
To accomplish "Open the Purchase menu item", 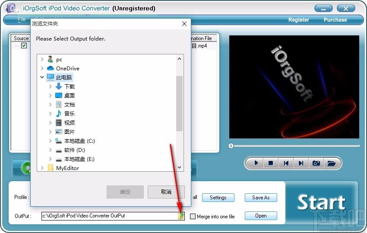I will (x=335, y=20).
